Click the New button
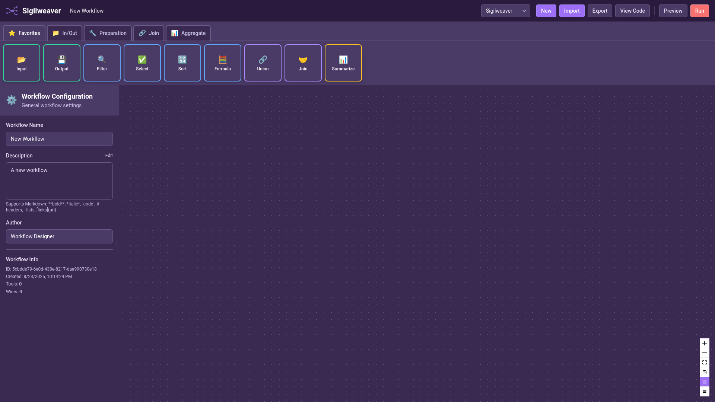The height and width of the screenshot is (402, 715). (x=546, y=11)
